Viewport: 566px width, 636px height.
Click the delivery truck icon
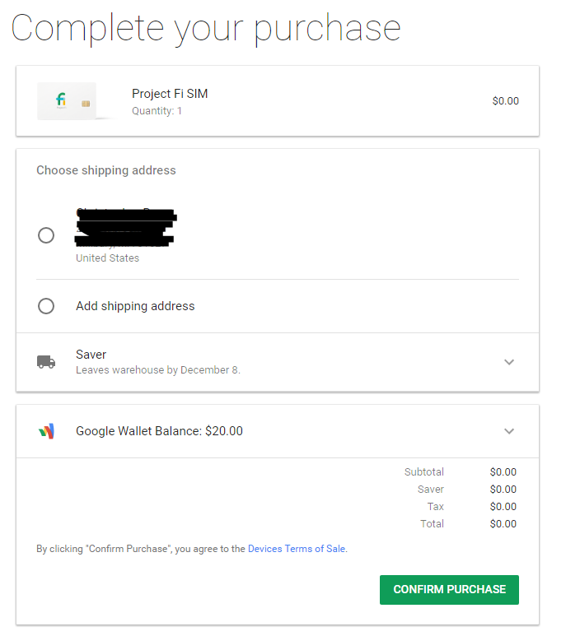pyautogui.click(x=46, y=362)
